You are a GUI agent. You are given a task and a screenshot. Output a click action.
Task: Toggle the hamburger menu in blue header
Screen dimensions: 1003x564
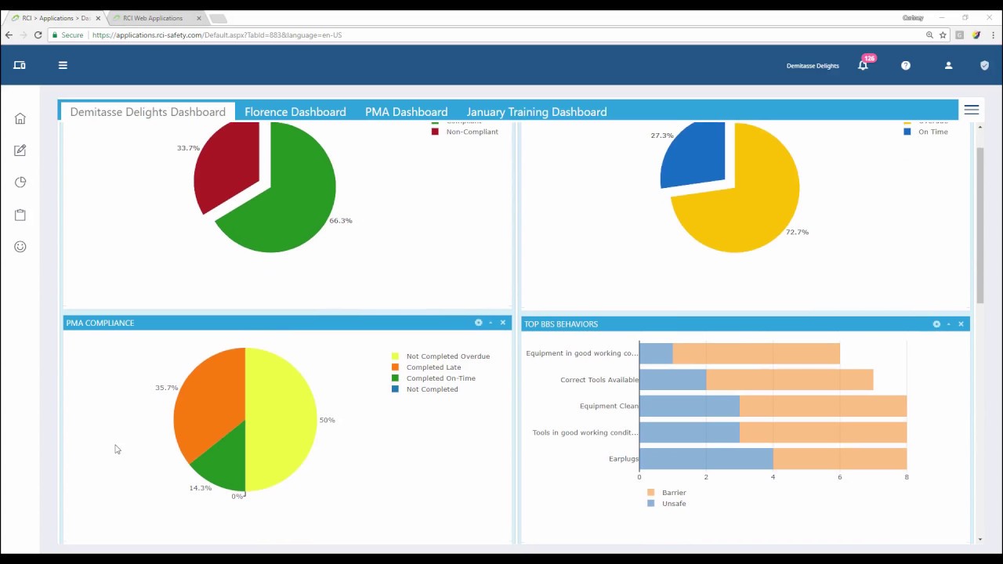[63, 65]
